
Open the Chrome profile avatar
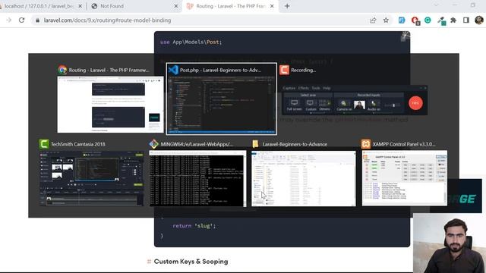coord(479,20)
